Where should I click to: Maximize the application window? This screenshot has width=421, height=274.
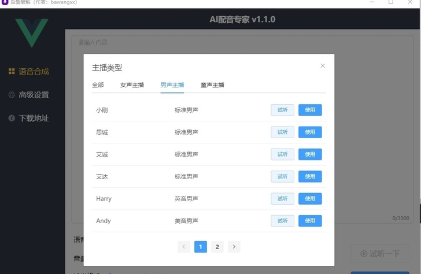pyautogui.click(x=391, y=2)
